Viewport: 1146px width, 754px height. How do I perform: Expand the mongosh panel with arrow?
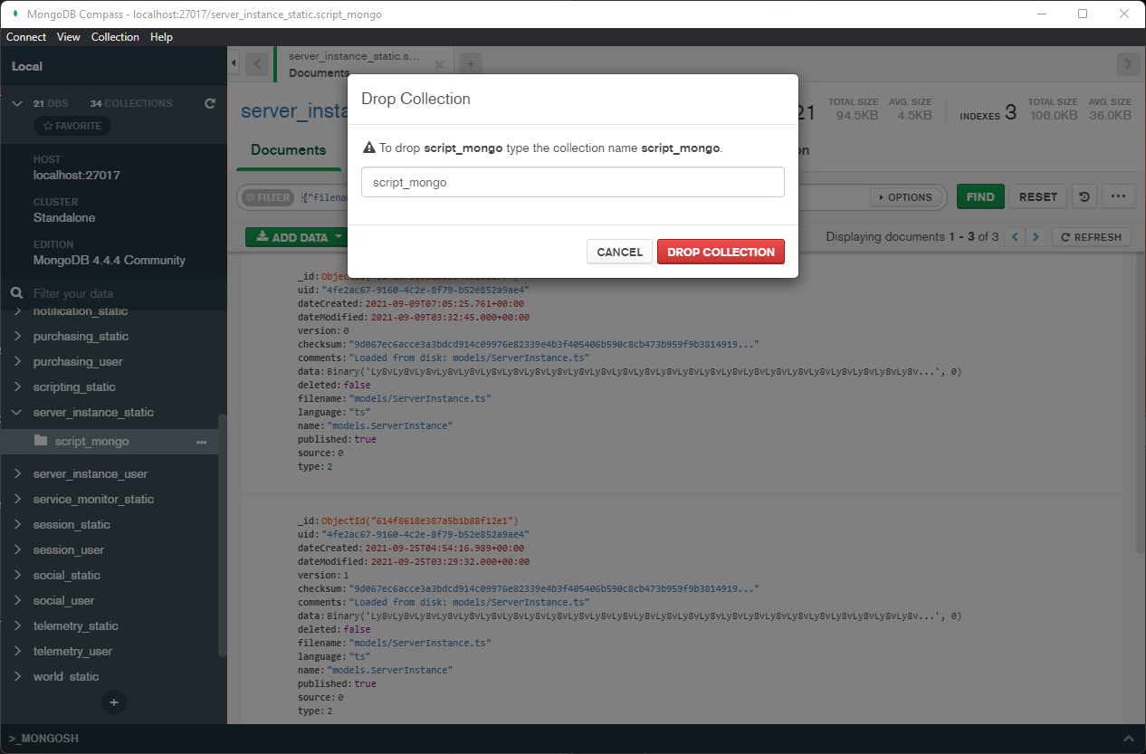[1128, 739]
